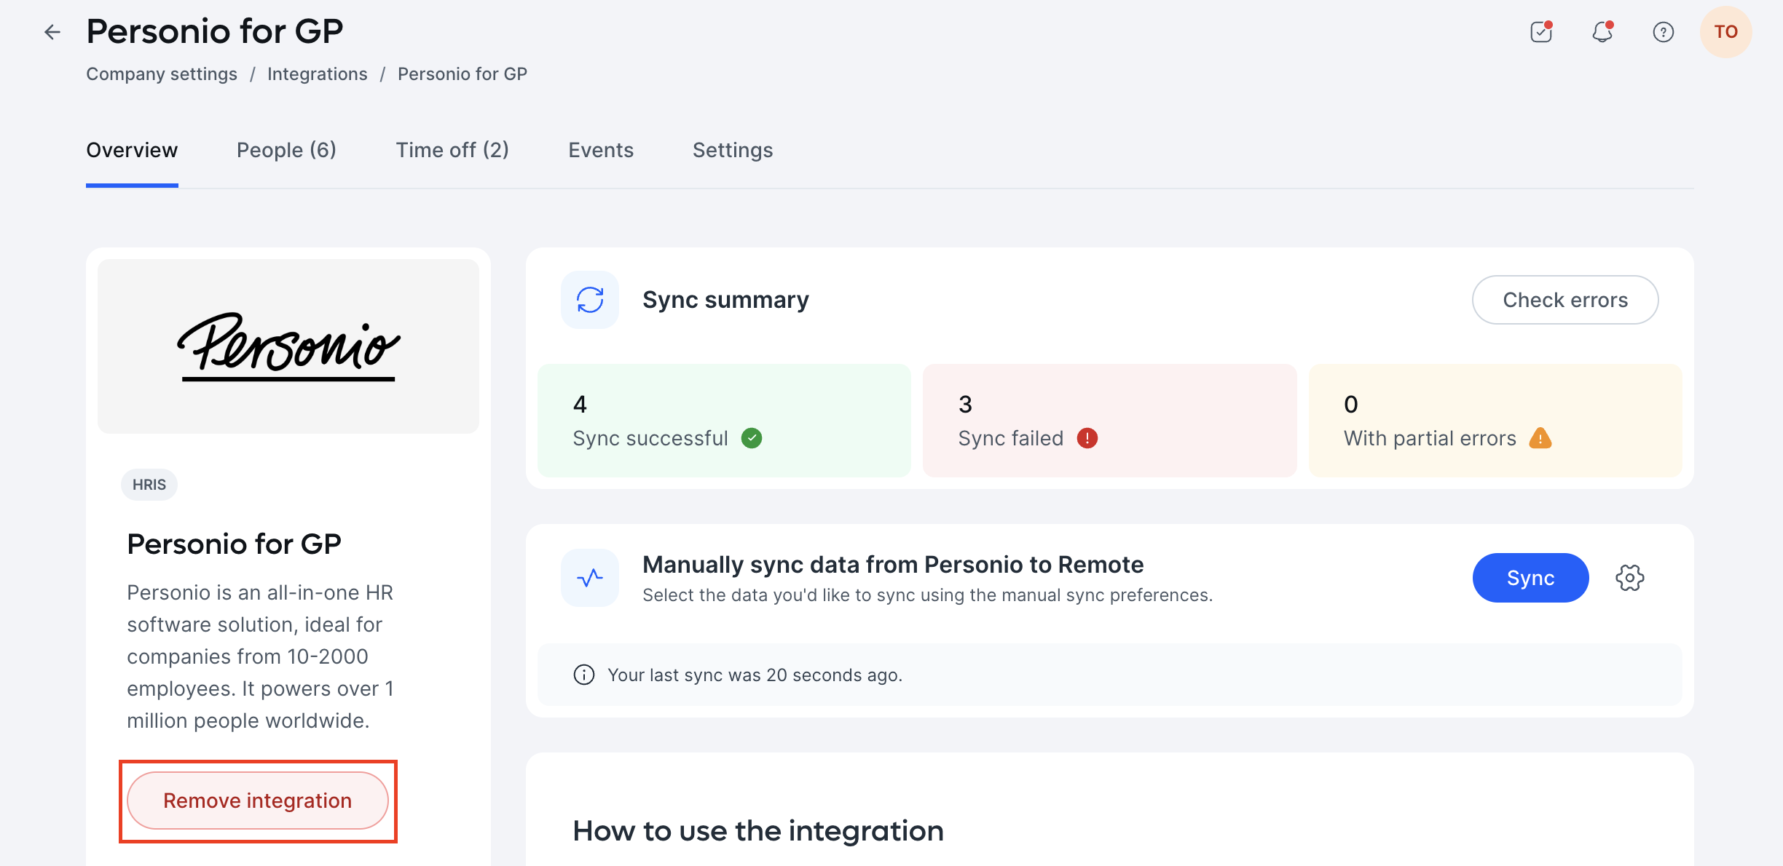The height and width of the screenshot is (866, 1783).
Task: Open the Time off (2) tab
Action: (452, 150)
